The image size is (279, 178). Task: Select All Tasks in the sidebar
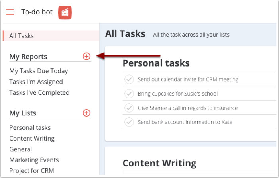tap(22, 36)
